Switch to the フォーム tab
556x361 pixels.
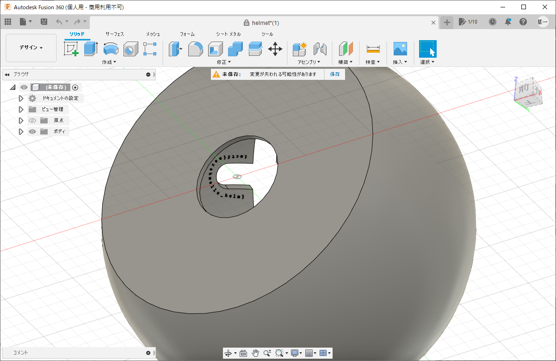click(x=187, y=34)
